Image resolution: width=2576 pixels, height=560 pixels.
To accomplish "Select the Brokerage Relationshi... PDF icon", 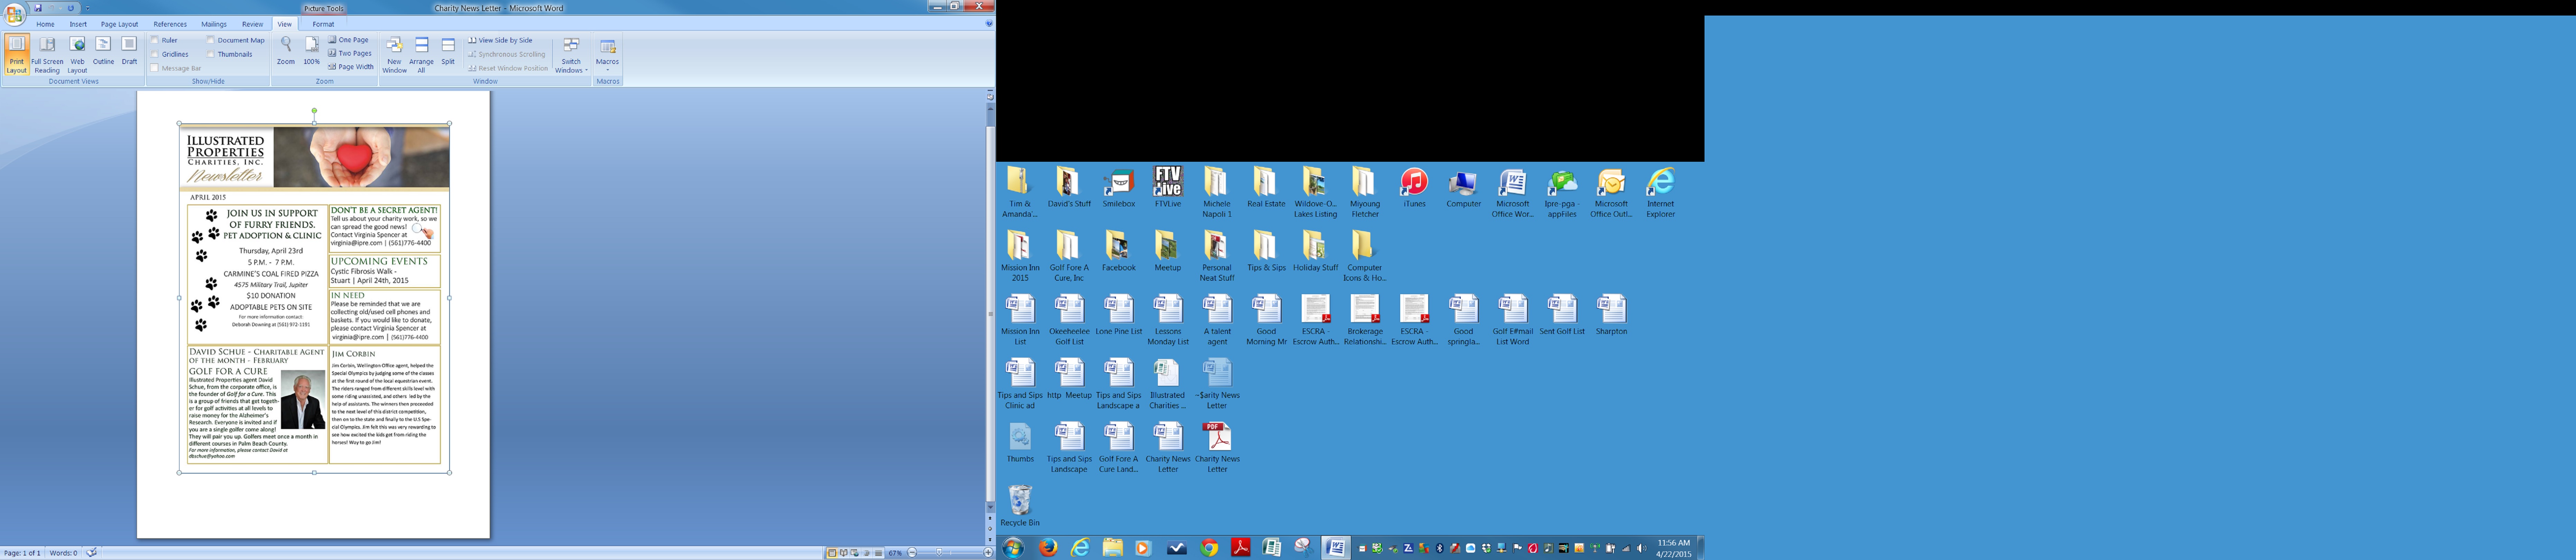I will (1365, 320).
